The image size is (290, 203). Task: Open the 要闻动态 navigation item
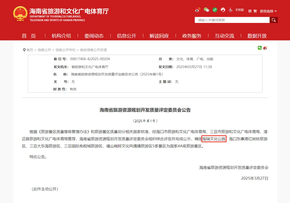[94, 36]
